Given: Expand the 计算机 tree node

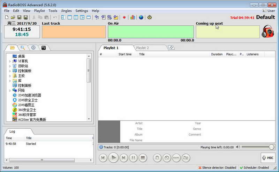Looking at the screenshot, I should (x=10, y=61).
